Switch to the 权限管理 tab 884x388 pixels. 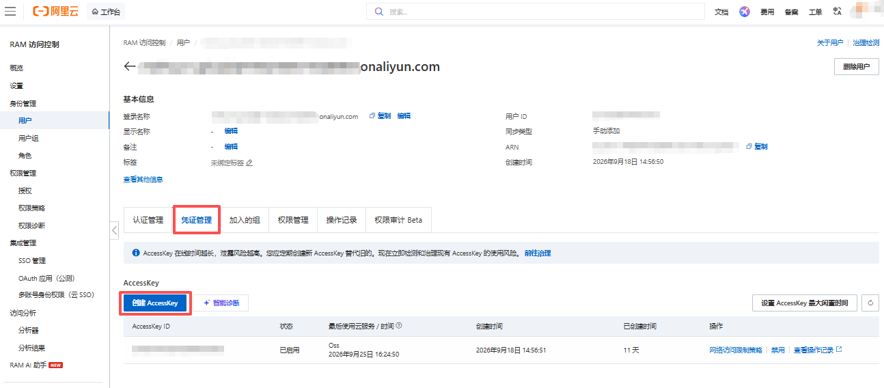click(x=293, y=220)
